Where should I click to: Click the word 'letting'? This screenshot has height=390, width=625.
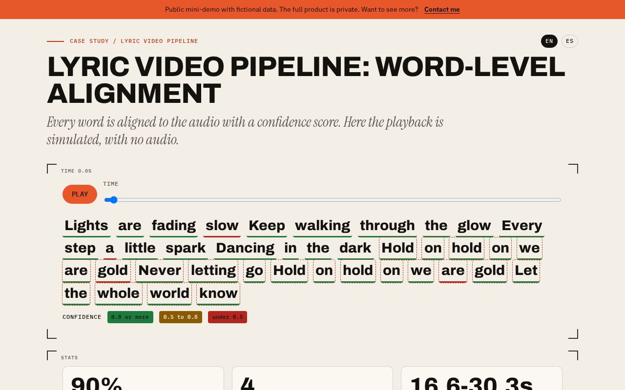pos(213,271)
